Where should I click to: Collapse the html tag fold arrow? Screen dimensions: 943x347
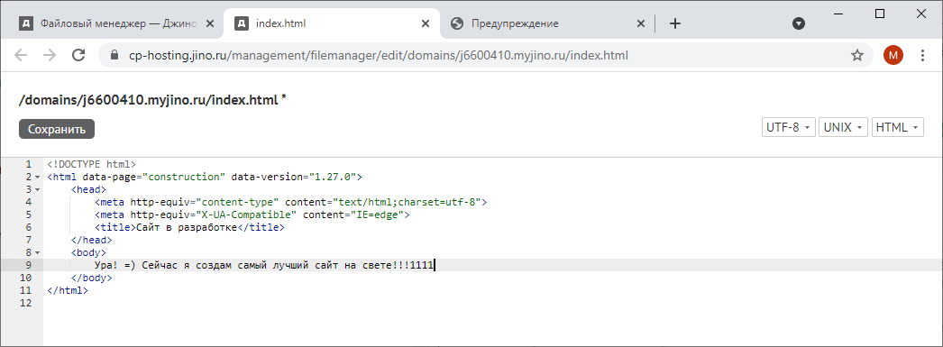pos(38,177)
